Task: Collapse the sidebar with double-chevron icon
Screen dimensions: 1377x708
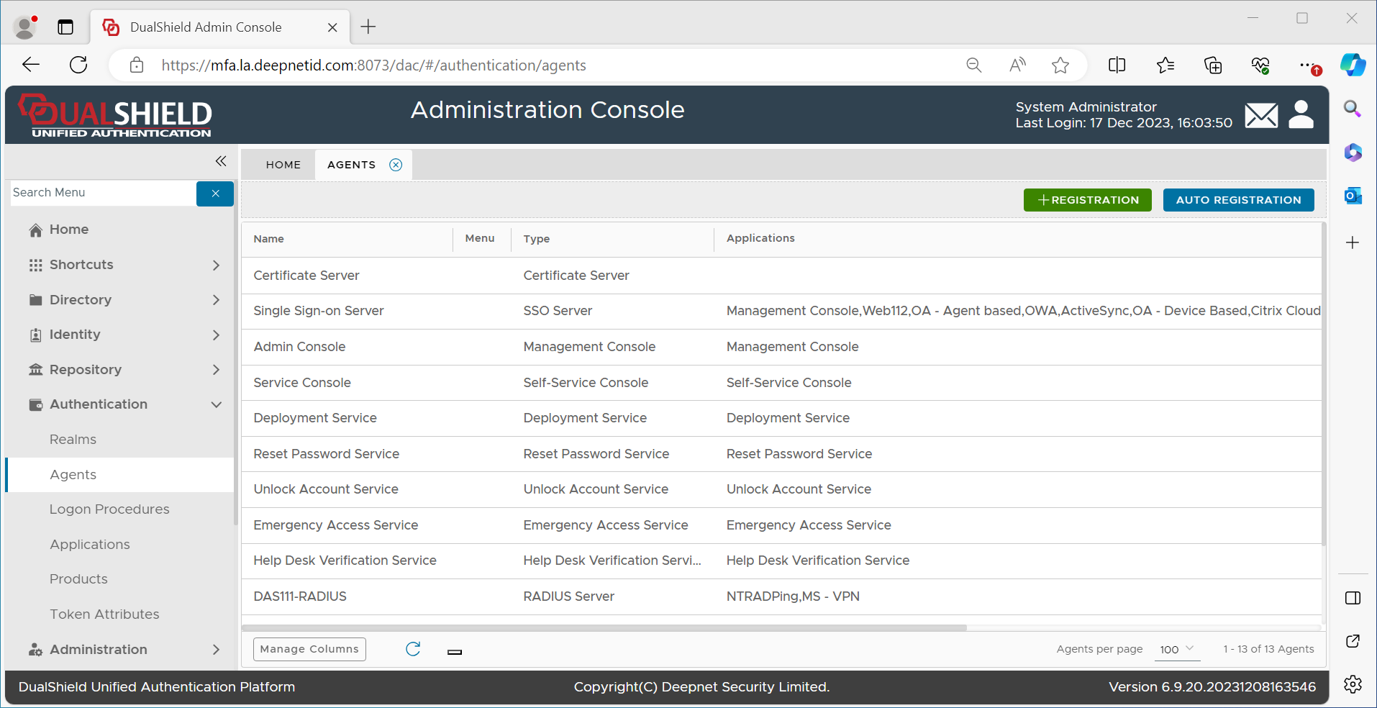Action: [x=221, y=161]
